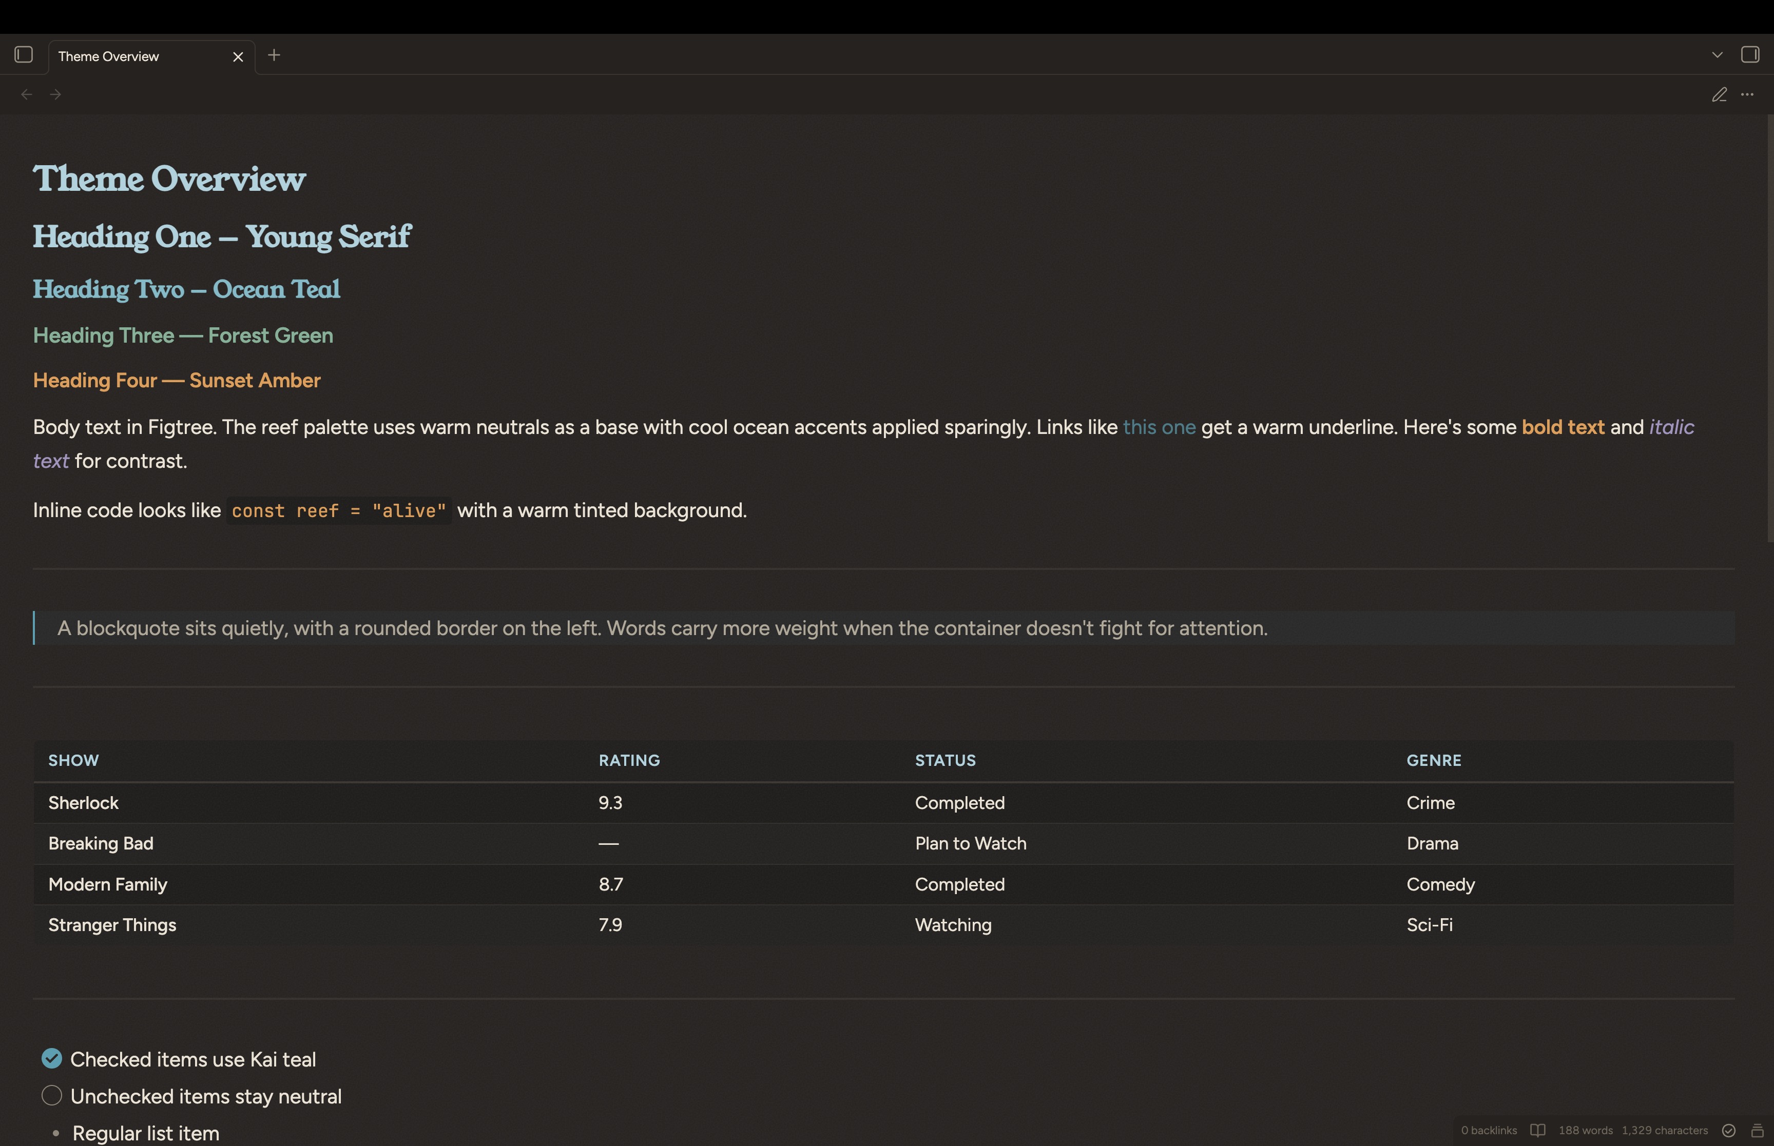Open more options ellipsis menu
This screenshot has height=1146, width=1774.
pyautogui.click(x=1747, y=94)
